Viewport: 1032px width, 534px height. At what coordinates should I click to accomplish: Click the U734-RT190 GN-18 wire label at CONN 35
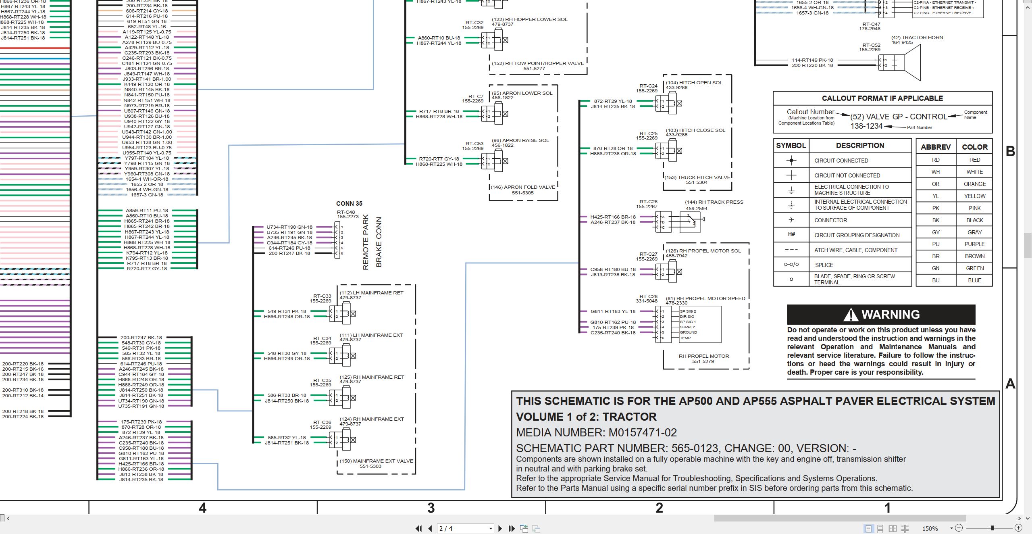click(289, 227)
